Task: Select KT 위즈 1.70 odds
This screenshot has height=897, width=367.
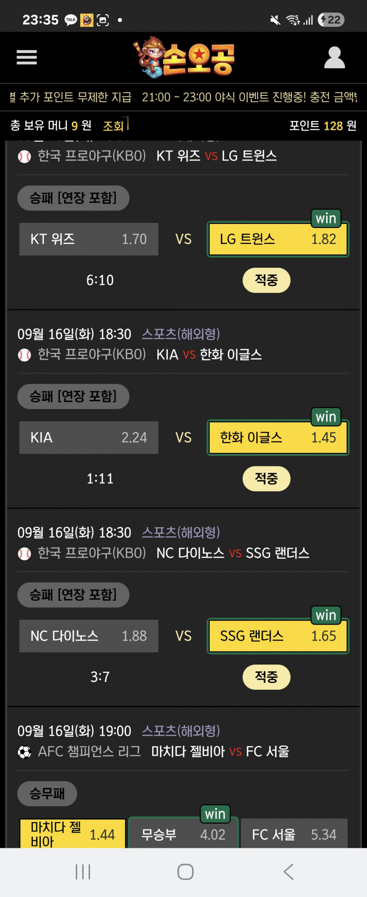Action: [x=89, y=239]
